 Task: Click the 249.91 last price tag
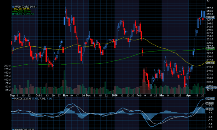click(x=210, y=17)
